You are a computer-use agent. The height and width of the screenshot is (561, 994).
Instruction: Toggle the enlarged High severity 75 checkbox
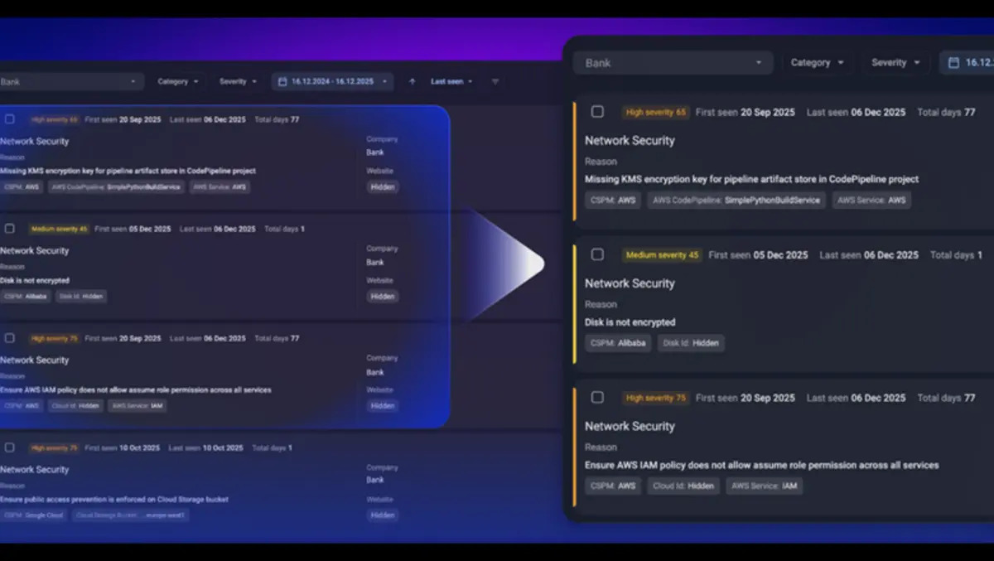click(597, 398)
